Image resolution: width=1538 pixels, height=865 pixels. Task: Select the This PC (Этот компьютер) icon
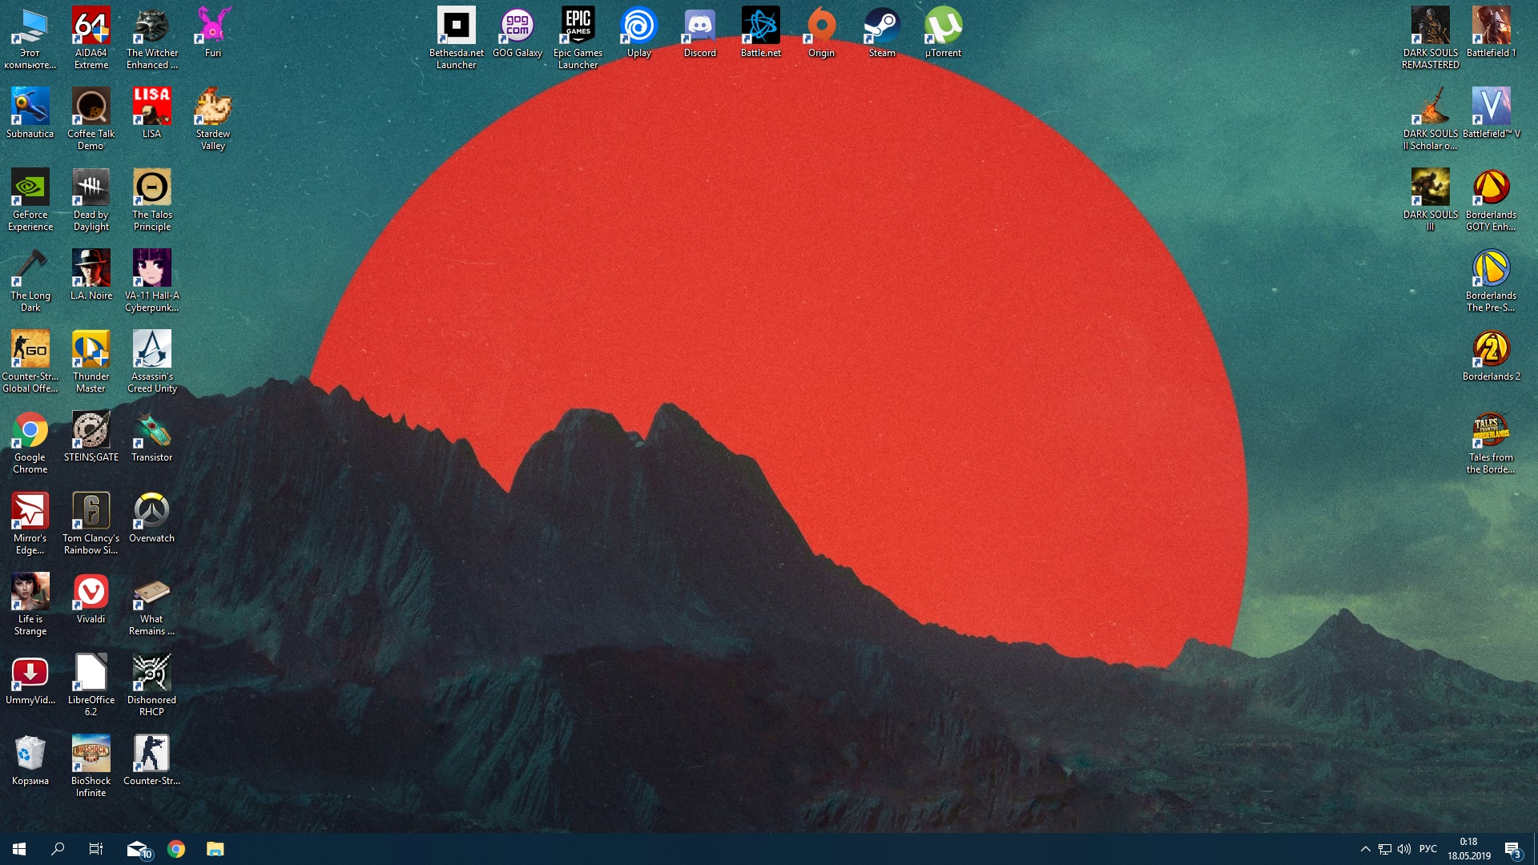pos(30,38)
